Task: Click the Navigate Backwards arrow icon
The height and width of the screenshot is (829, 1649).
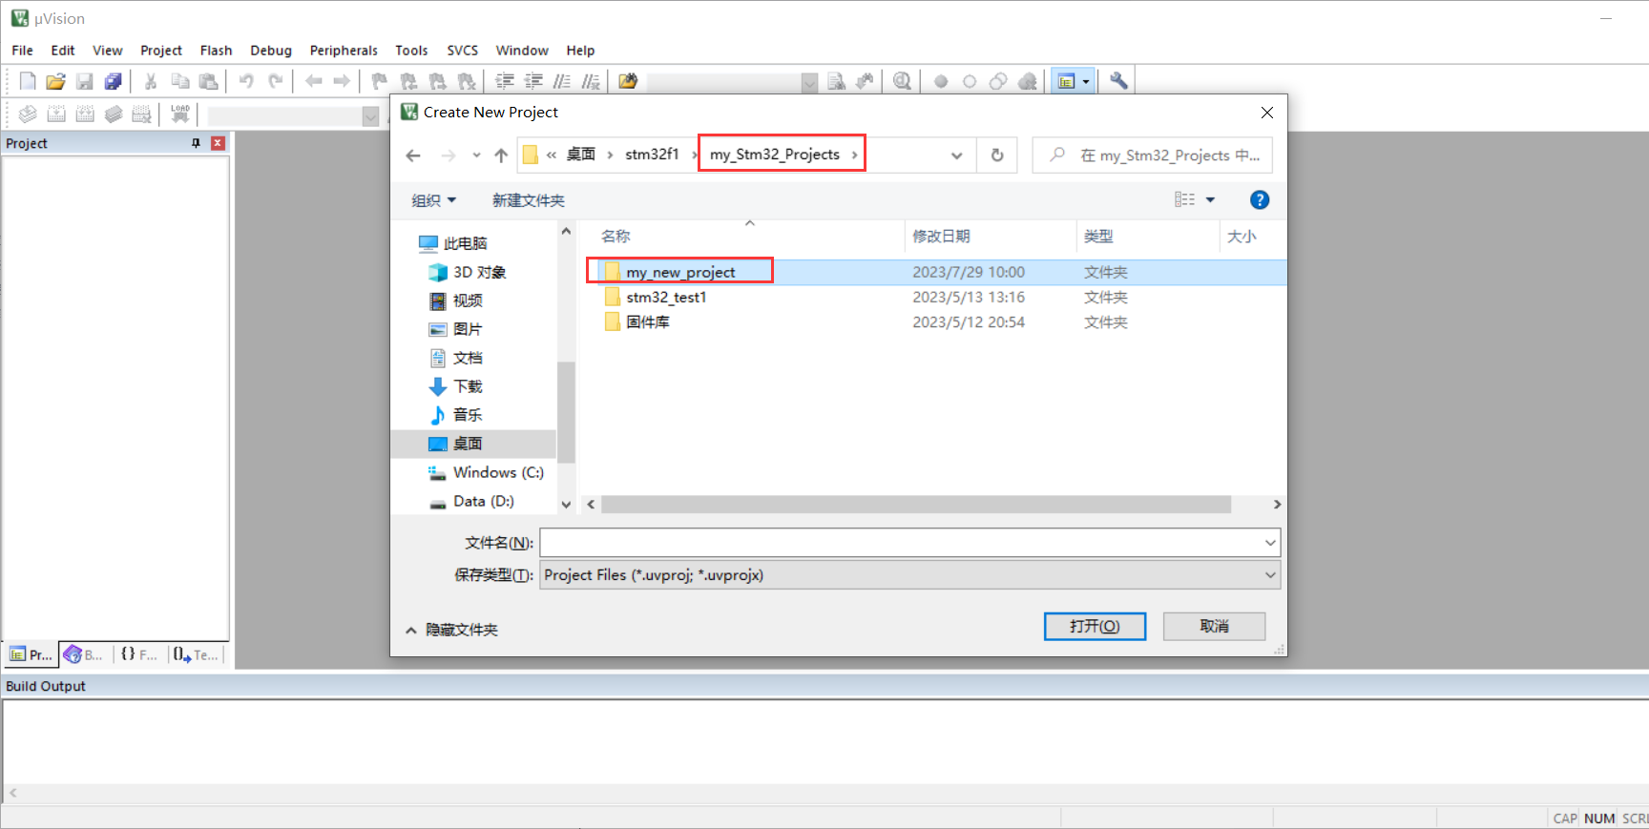Action: [x=313, y=81]
